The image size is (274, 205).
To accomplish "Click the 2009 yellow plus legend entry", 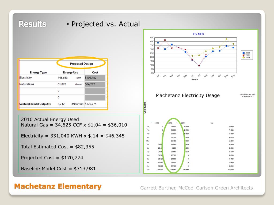I will point(246,57).
